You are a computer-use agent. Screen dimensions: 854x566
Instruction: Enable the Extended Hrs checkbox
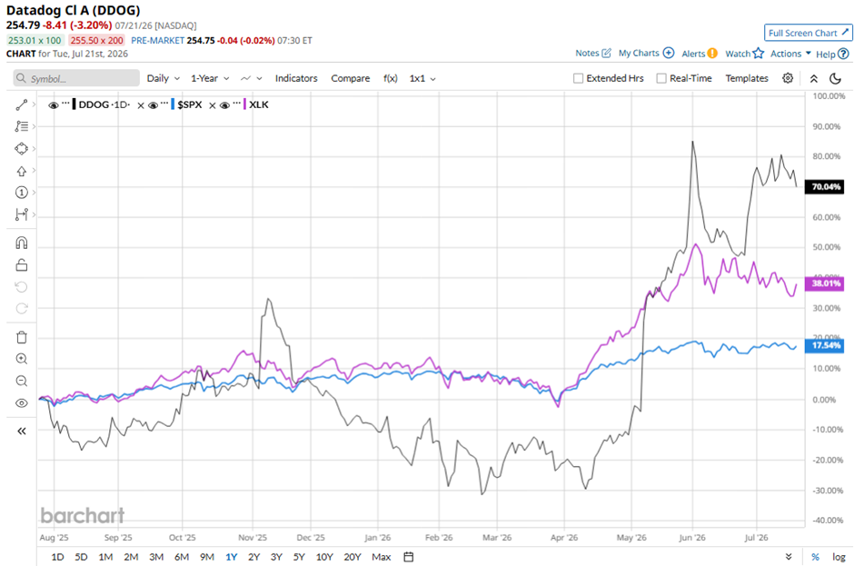click(579, 78)
